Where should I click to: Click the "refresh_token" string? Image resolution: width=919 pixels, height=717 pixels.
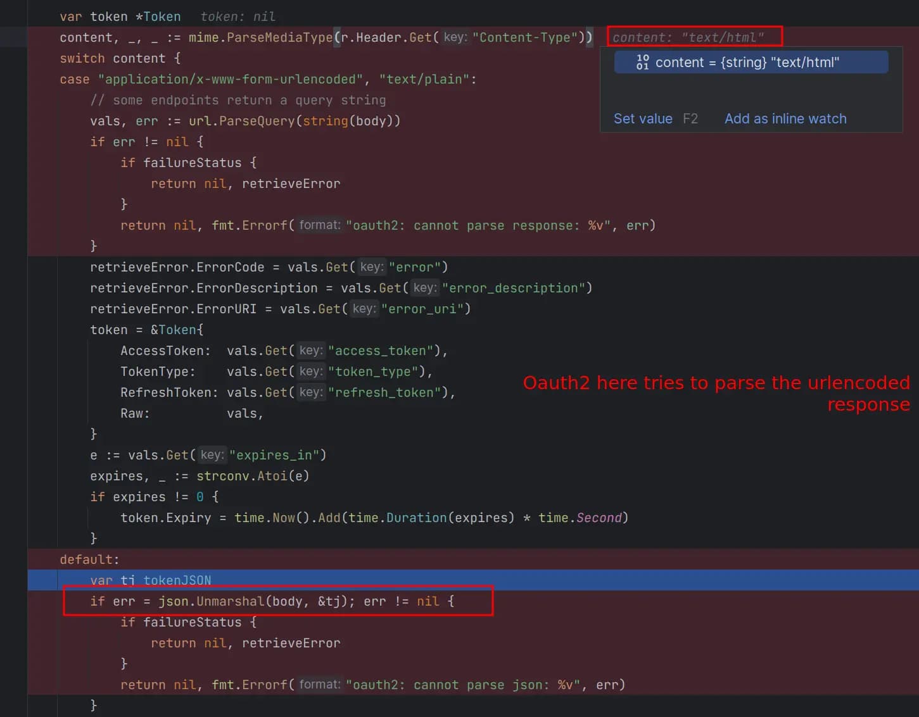click(x=384, y=392)
